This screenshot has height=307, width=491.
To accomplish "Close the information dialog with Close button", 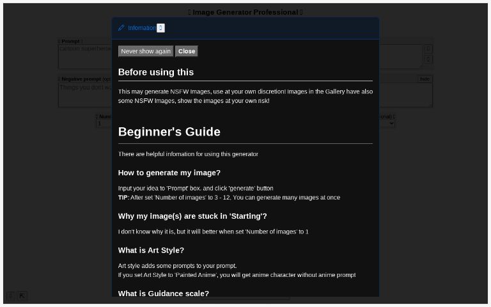I will point(187,51).
